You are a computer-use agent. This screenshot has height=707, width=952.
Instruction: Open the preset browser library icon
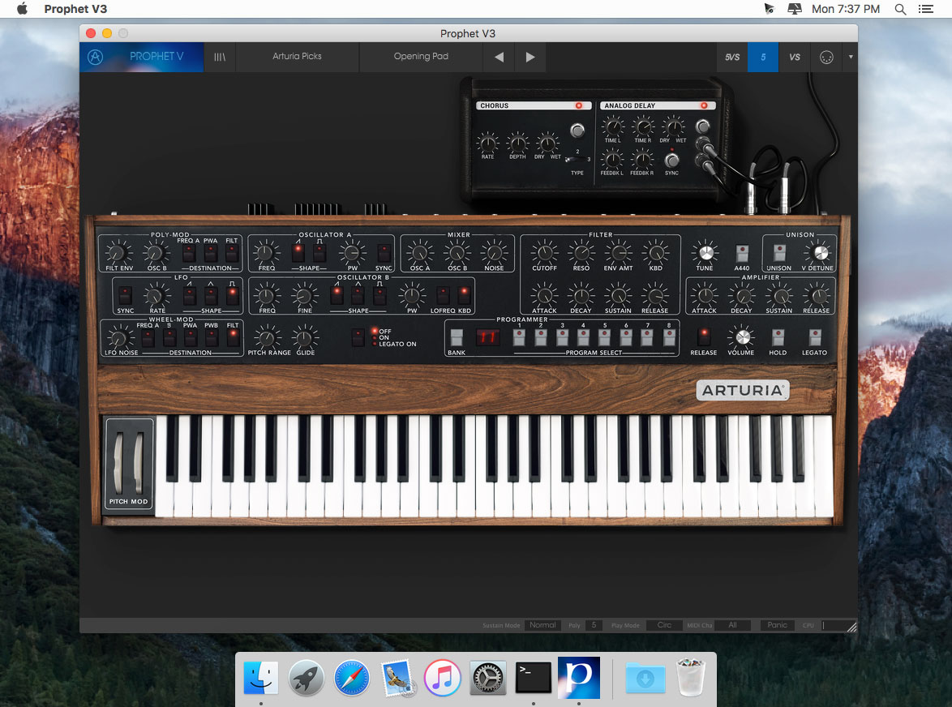(x=220, y=57)
